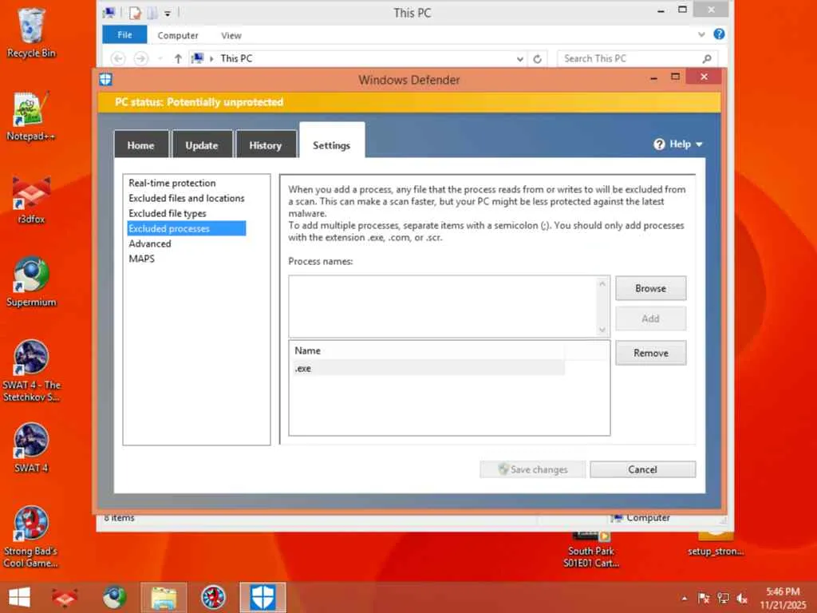The image size is (817, 613).
Task: Click This PC in the address bar path
Action: coord(236,58)
